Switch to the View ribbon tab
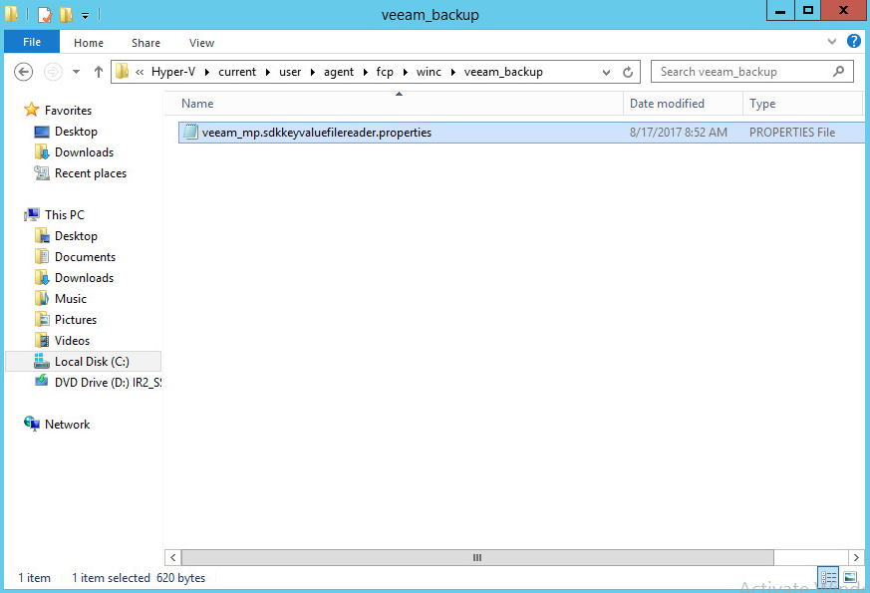This screenshot has height=593, width=870. [x=201, y=43]
